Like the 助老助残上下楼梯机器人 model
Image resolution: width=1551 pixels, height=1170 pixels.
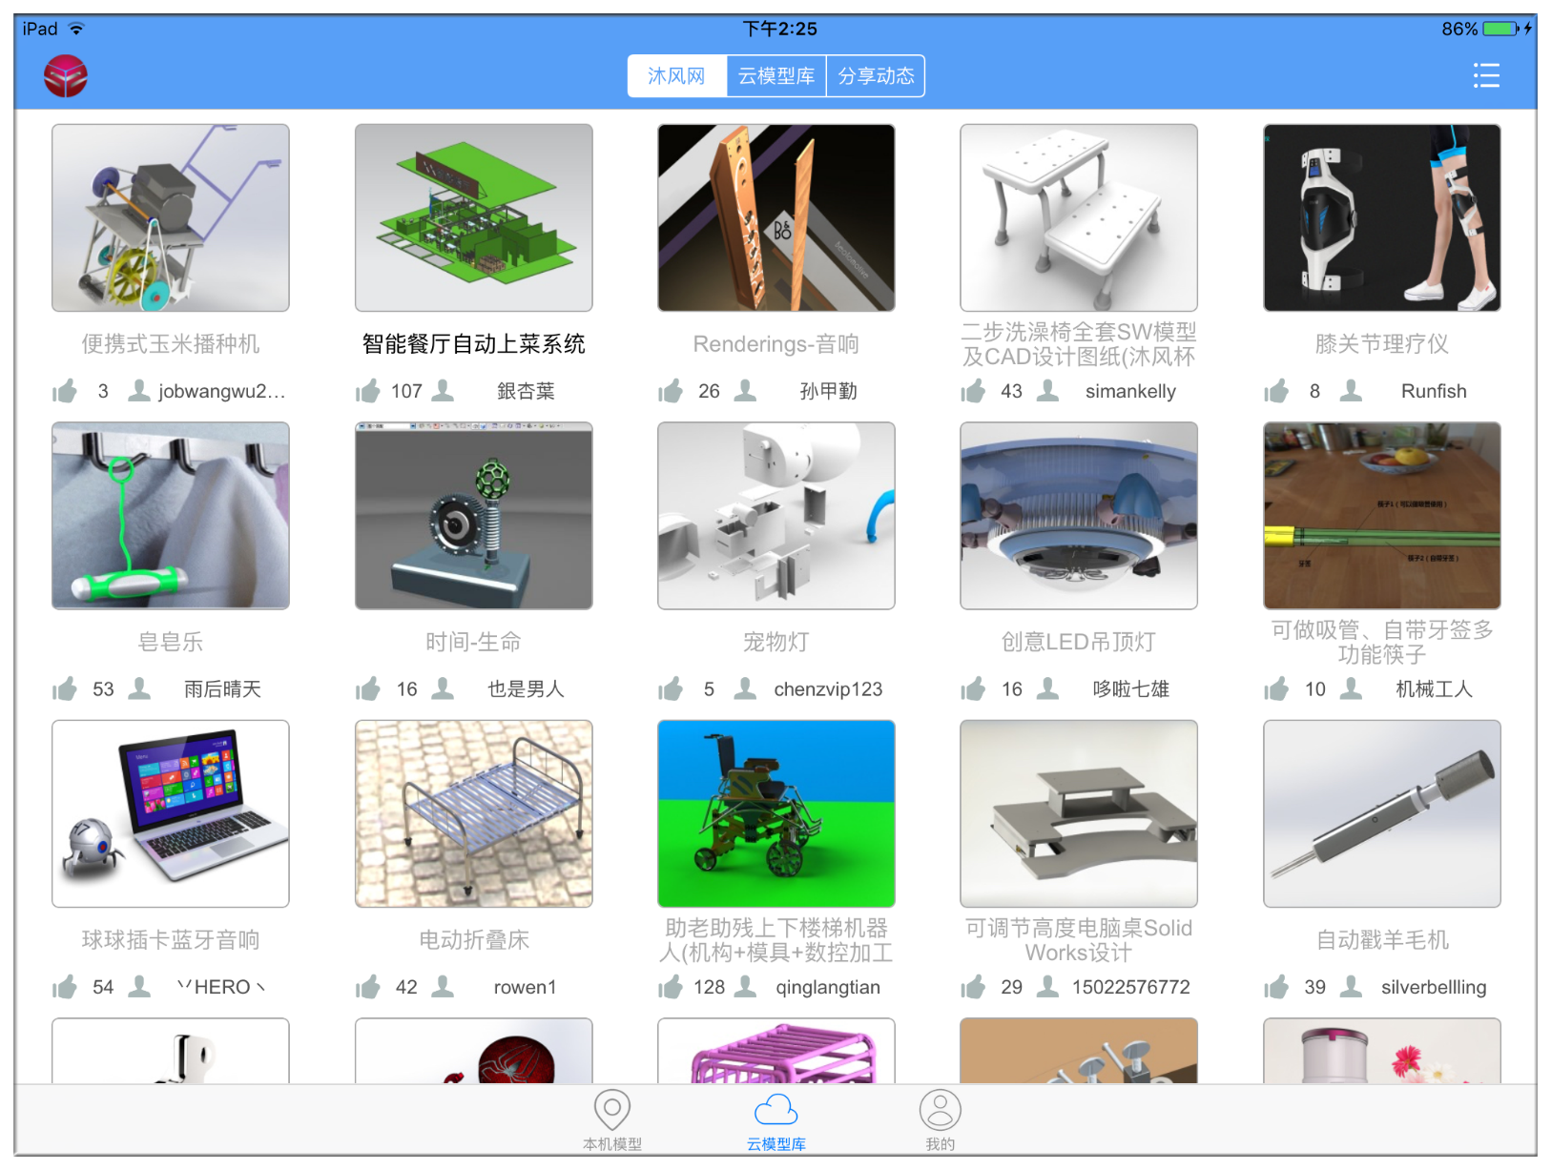pos(671,987)
